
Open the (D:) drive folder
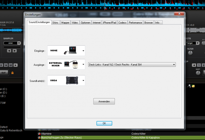click(4, 93)
